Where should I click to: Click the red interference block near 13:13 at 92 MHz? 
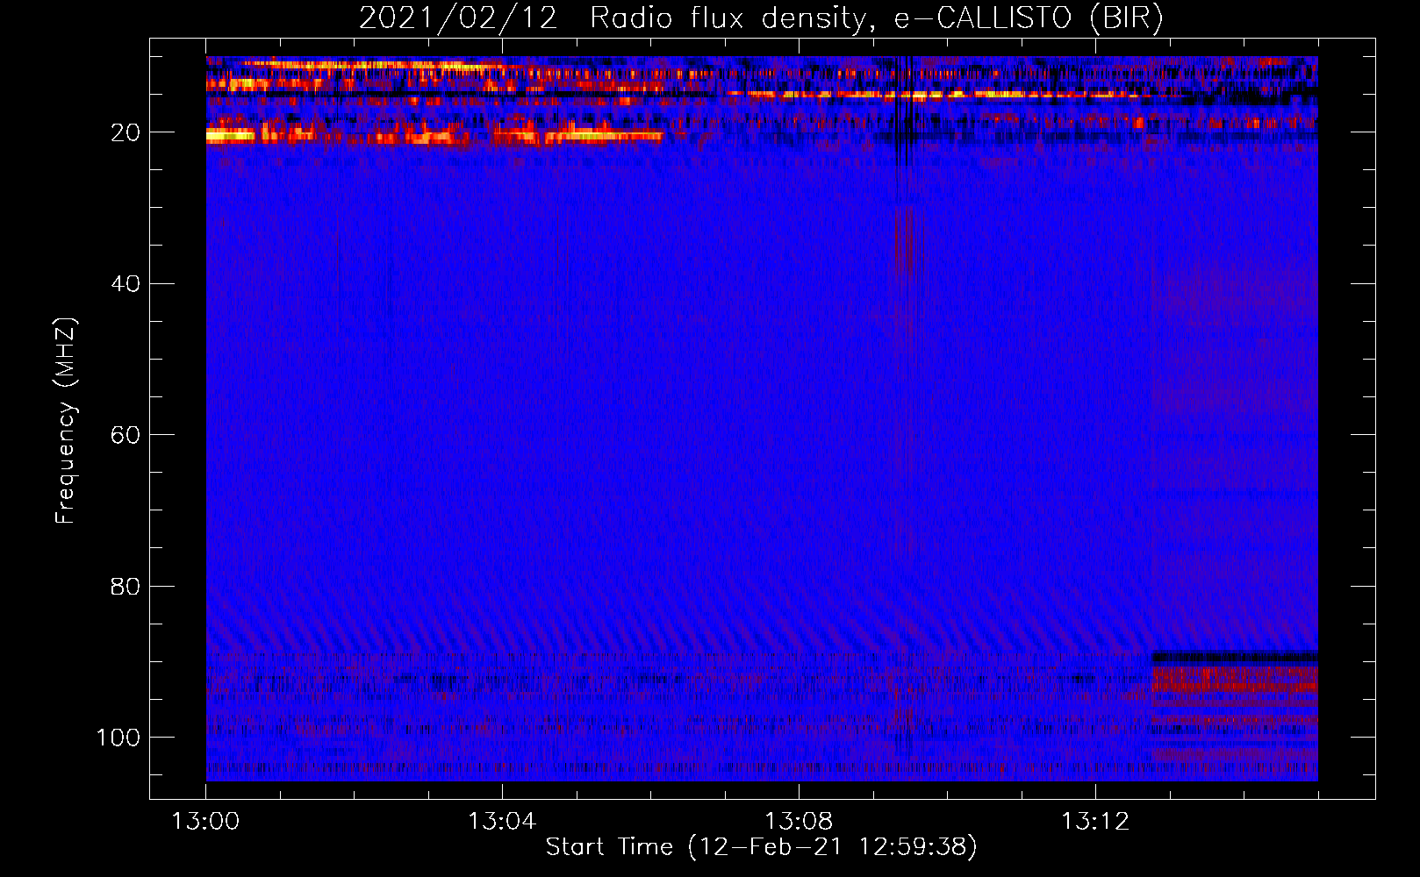point(1235,681)
